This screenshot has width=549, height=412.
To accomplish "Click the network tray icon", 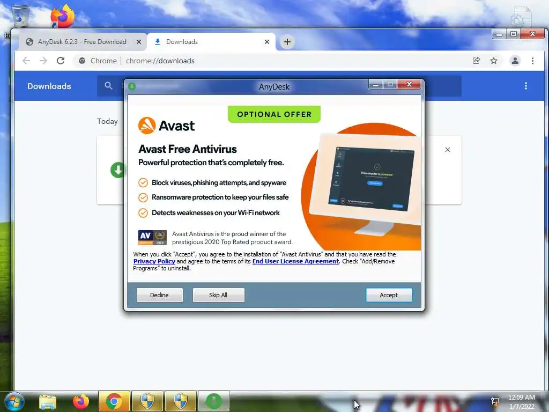I will click(x=495, y=401).
